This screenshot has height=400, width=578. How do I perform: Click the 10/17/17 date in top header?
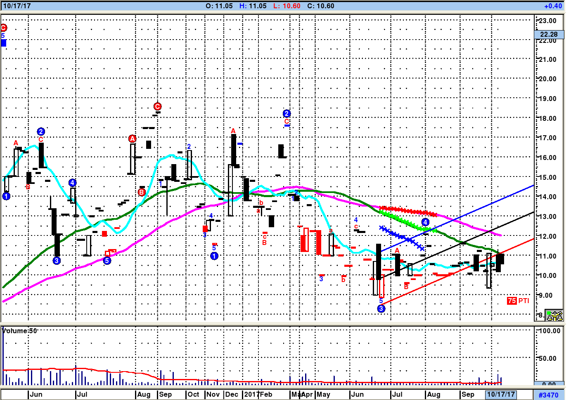click(x=17, y=6)
